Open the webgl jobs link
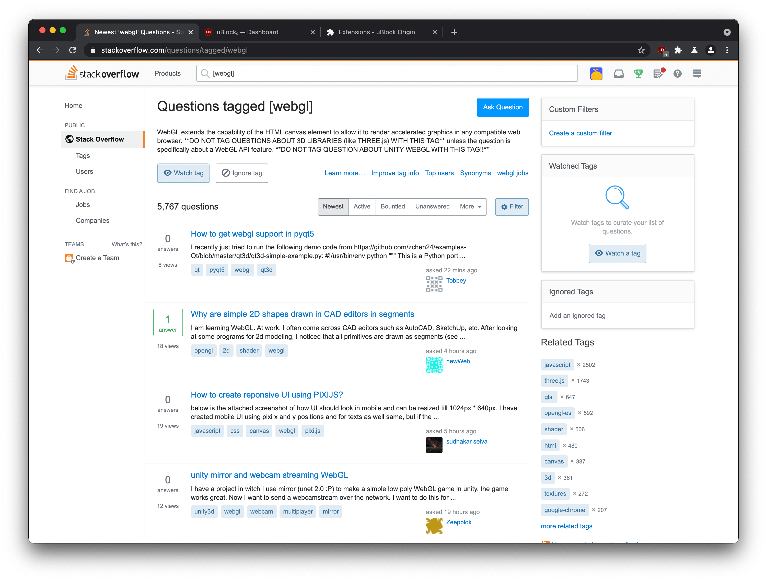The width and height of the screenshot is (767, 581). [513, 173]
